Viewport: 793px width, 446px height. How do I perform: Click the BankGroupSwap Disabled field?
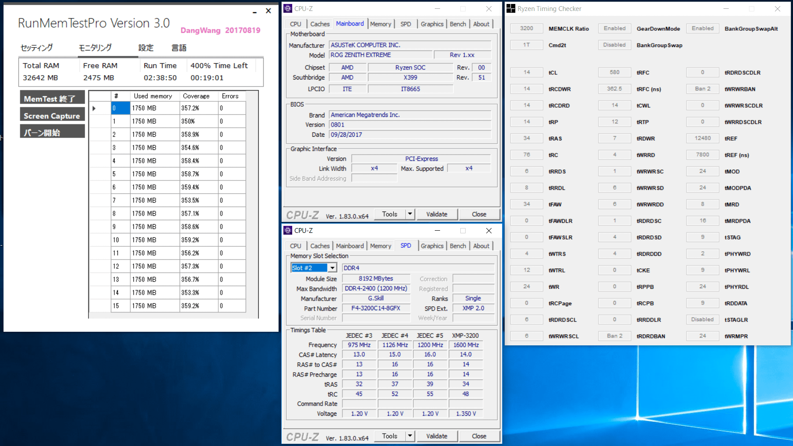[614, 45]
